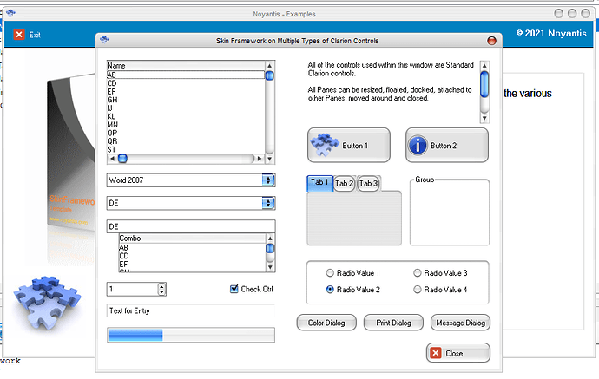Open the Print Dialog

pyautogui.click(x=393, y=323)
